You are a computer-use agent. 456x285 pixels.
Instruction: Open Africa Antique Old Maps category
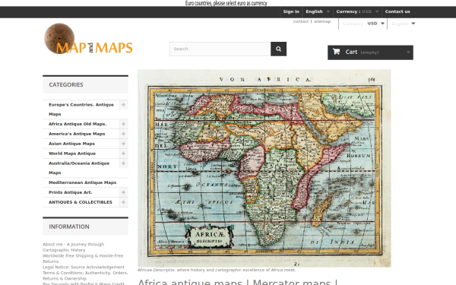coord(78,124)
